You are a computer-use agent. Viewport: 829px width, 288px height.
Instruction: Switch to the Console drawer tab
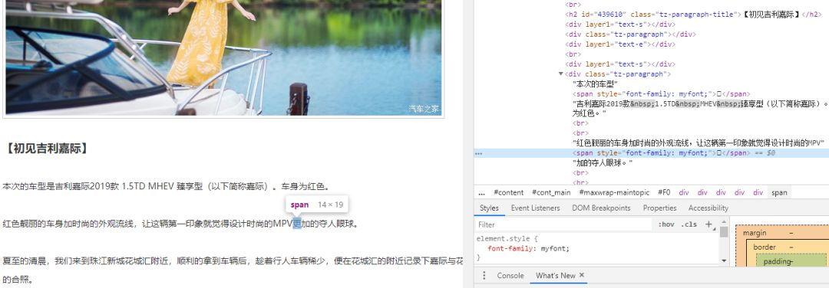click(x=510, y=275)
